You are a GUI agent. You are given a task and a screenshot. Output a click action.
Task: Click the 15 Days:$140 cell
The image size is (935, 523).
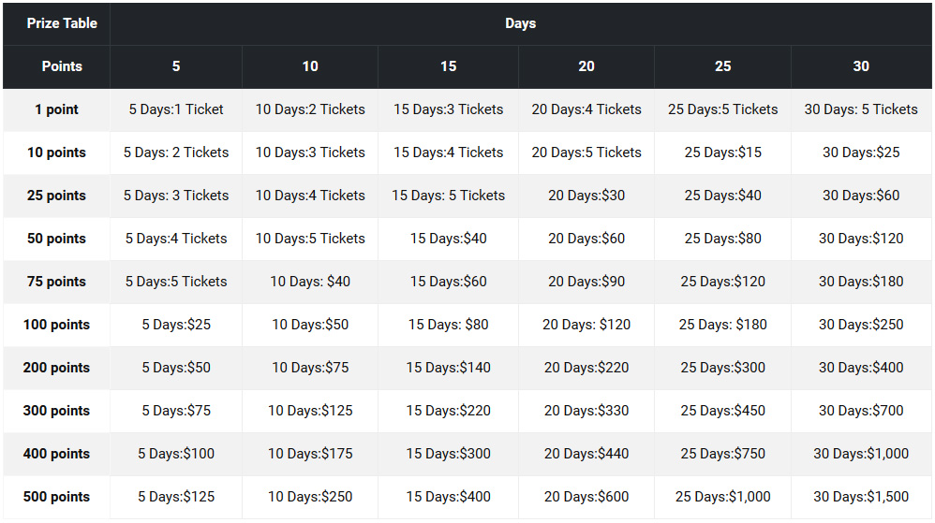448,368
